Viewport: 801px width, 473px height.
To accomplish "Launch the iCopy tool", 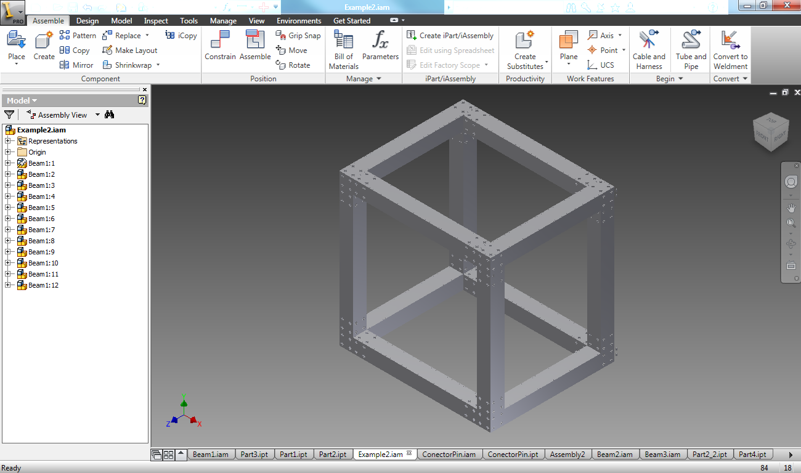I will pyautogui.click(x=181, y=36).
